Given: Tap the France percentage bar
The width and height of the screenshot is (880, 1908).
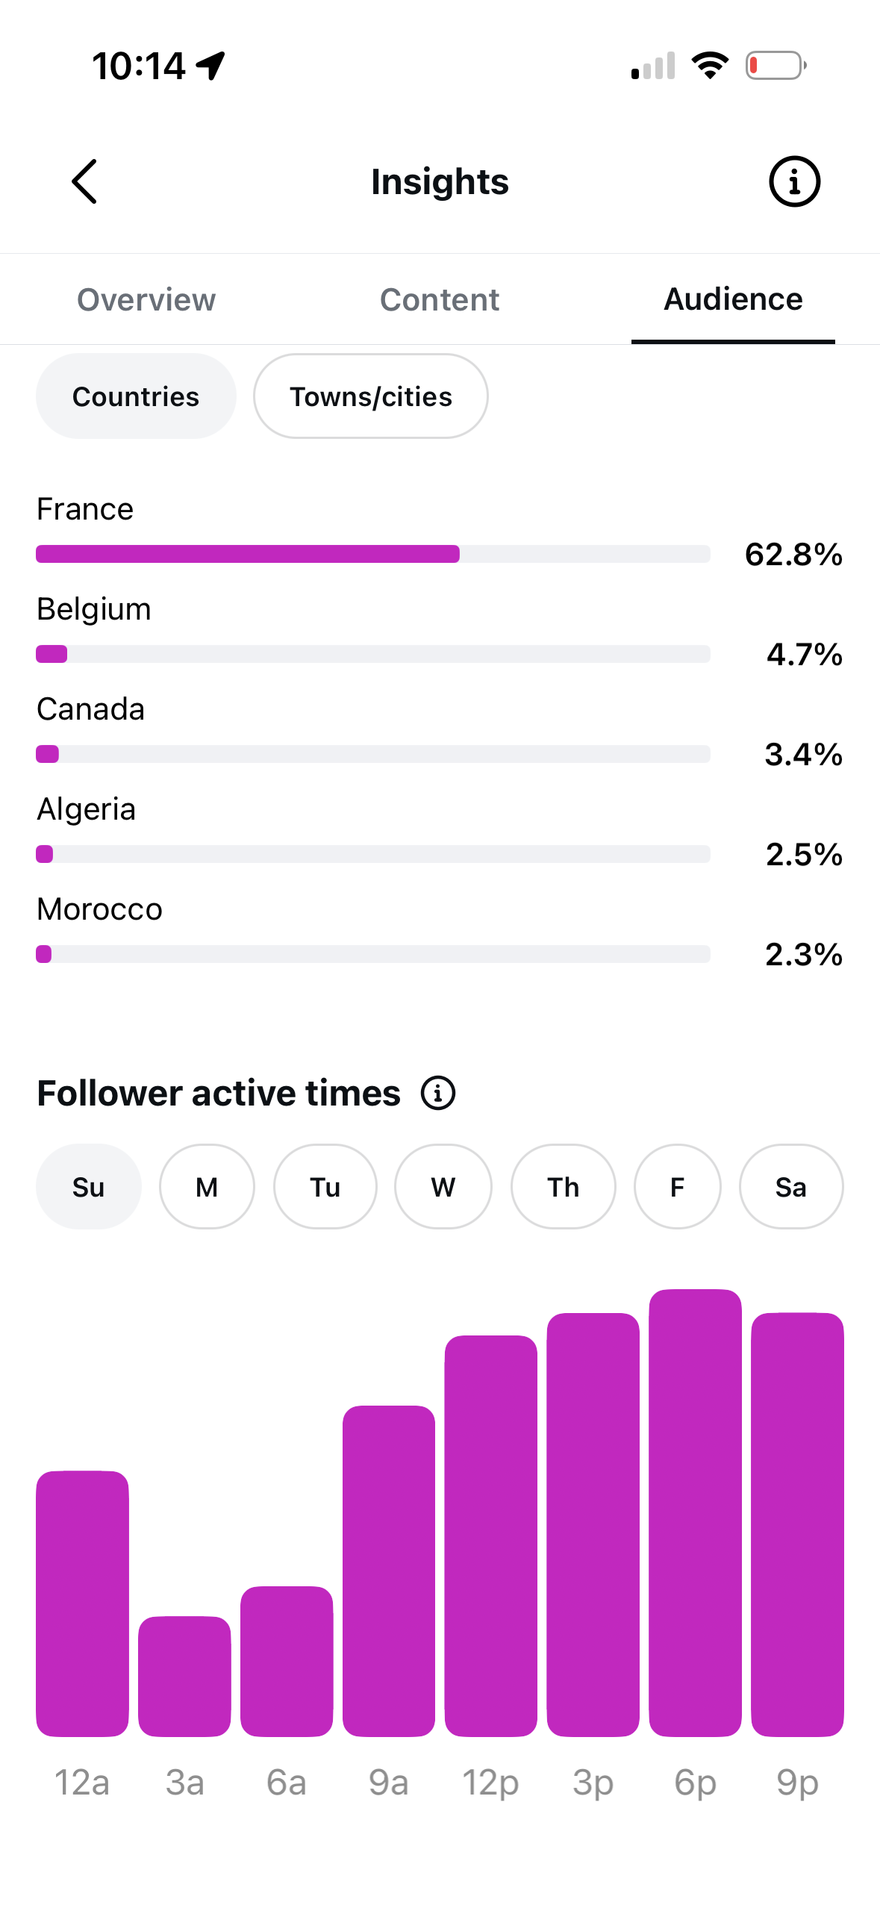Looking at the screenshot, I should (x=373, y=554).
